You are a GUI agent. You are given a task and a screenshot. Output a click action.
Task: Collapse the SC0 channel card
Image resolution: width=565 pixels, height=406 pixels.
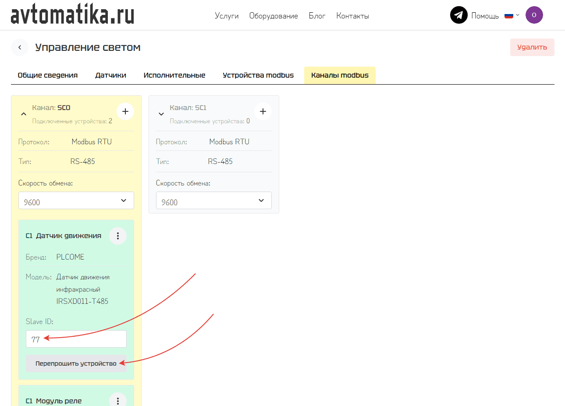tap(24, 114)
